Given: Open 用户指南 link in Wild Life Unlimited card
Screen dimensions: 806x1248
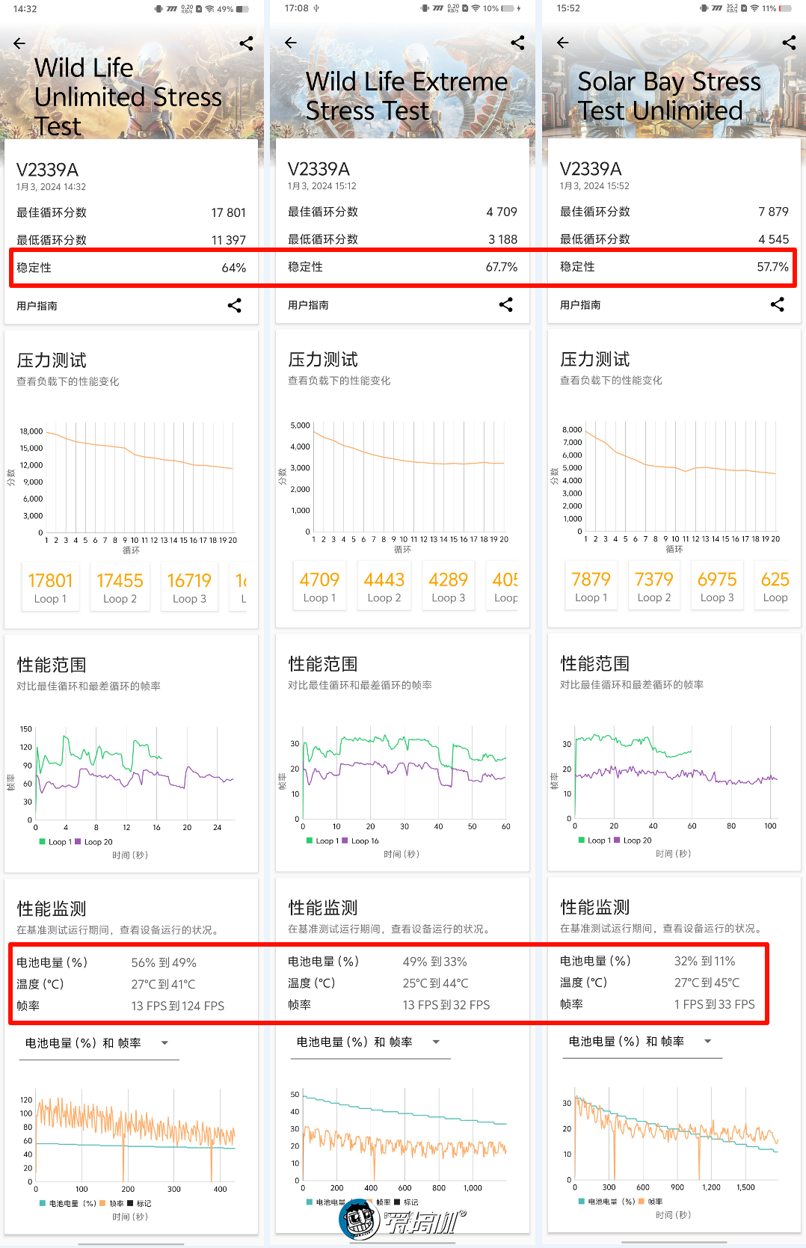Looking at the screenshot, I should (37, 306).
